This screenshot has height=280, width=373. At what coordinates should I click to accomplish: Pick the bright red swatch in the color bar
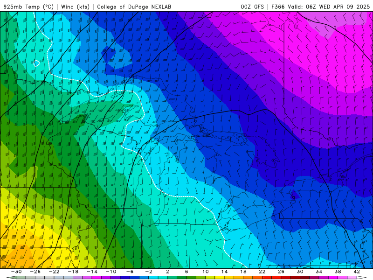tap(276, 278)
